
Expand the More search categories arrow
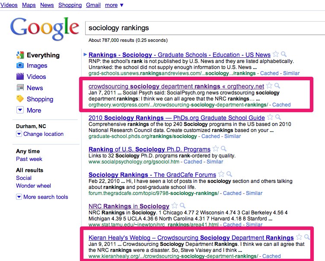(20, 110)
